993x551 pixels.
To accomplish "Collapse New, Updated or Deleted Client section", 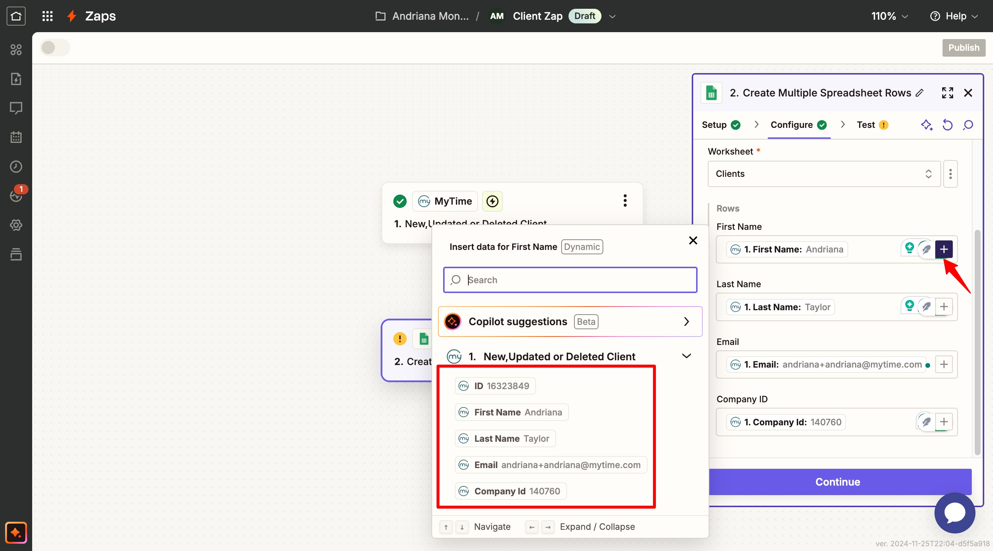I will [x=686, y=356].
